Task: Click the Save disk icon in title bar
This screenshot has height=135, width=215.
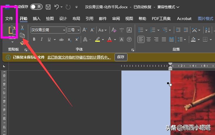Action: 48,7
